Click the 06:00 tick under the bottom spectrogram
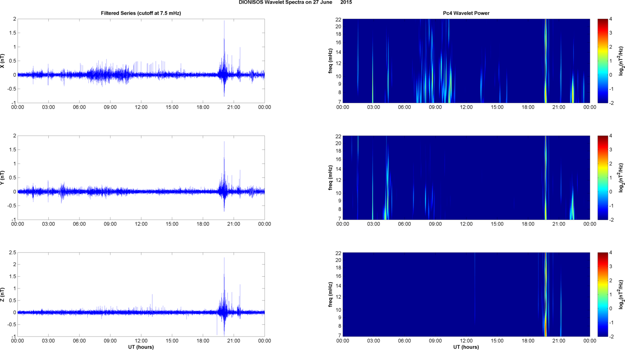Screen dimensions: 625x350 tap(404, 341)
